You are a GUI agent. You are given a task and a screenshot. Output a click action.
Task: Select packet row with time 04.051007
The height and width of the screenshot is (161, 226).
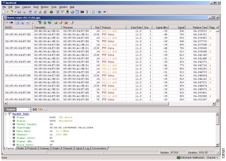[110, 99]
